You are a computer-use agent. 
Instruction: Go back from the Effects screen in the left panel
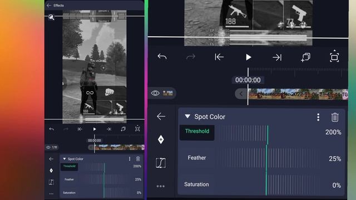pos(49,6)
